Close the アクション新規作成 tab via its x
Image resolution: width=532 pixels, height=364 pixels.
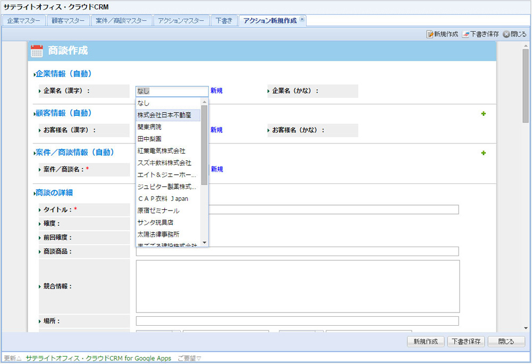tap(302, 19)
